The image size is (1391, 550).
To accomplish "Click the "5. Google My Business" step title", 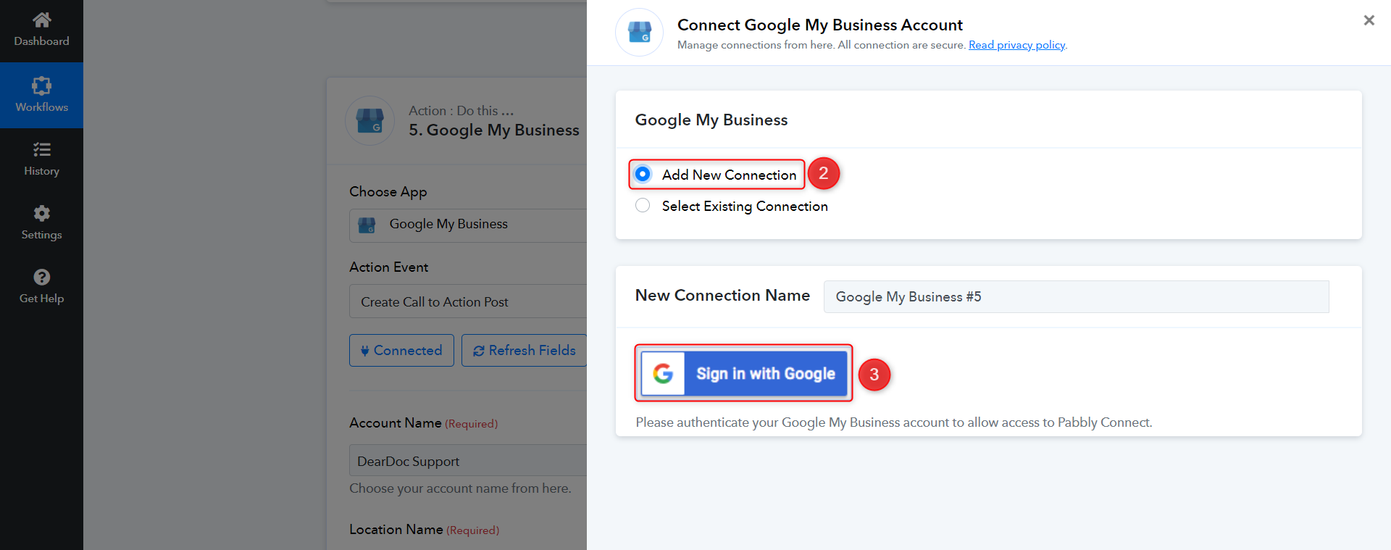I will 494,130.
